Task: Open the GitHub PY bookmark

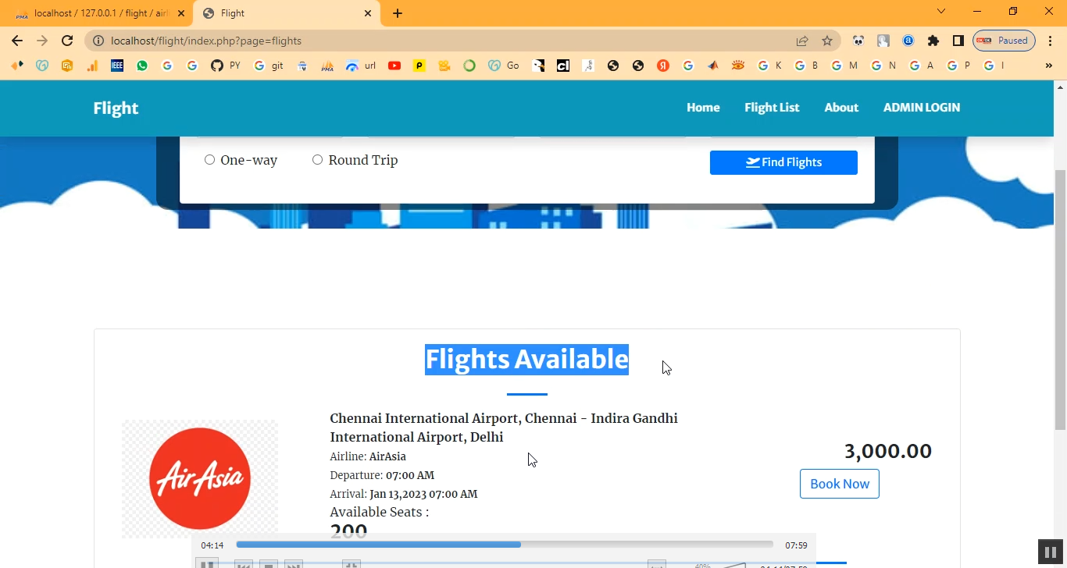Action: [226, 66]
